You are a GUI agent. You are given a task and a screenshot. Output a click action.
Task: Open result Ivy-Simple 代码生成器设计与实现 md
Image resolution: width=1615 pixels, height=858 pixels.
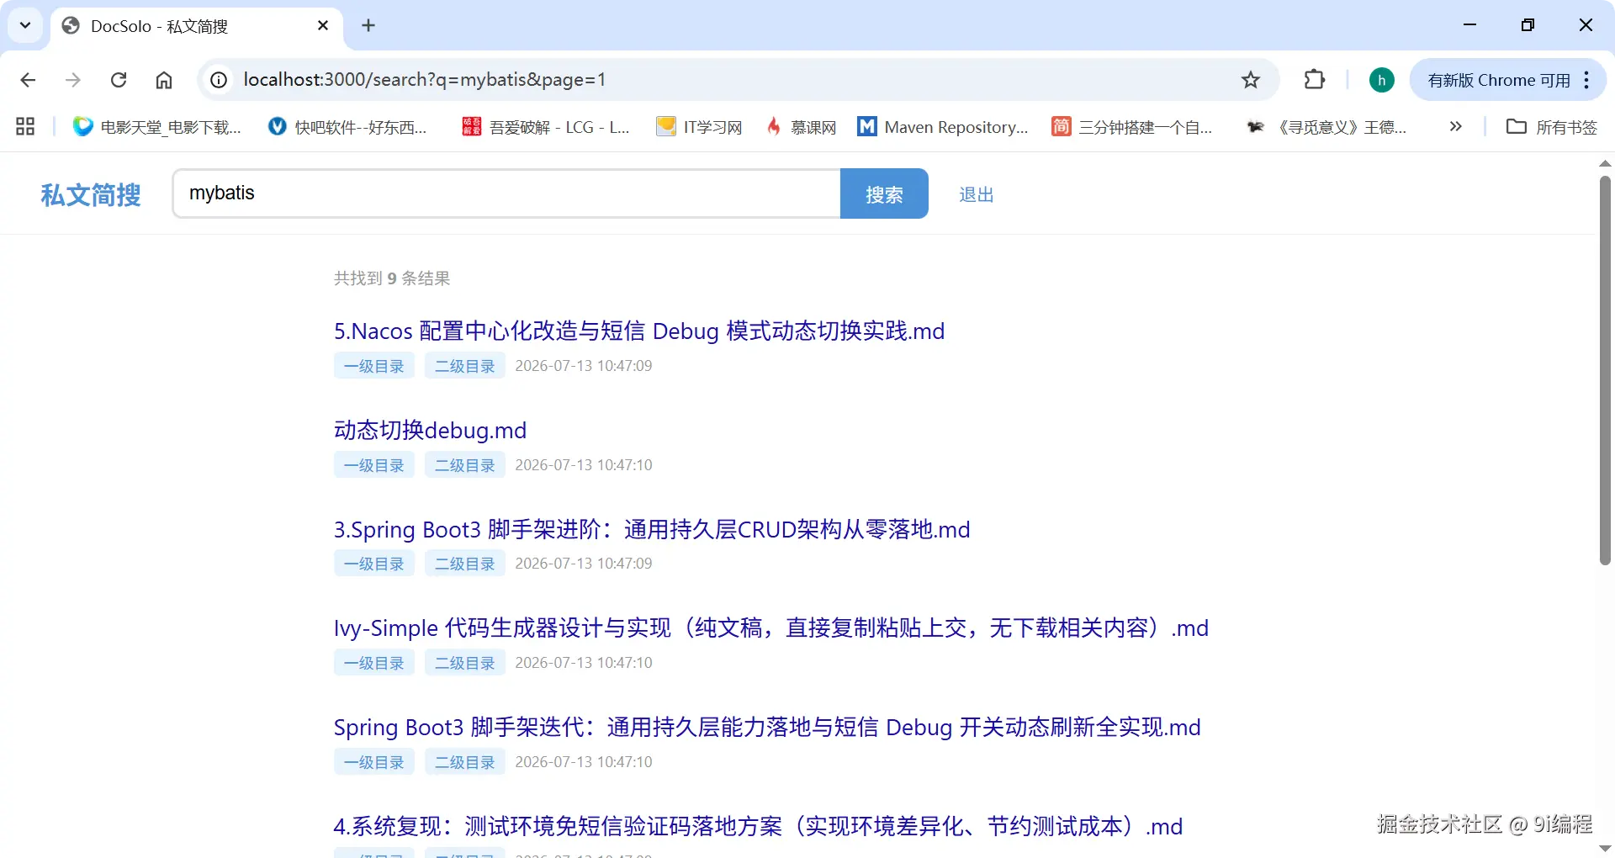tap(770, 628)
